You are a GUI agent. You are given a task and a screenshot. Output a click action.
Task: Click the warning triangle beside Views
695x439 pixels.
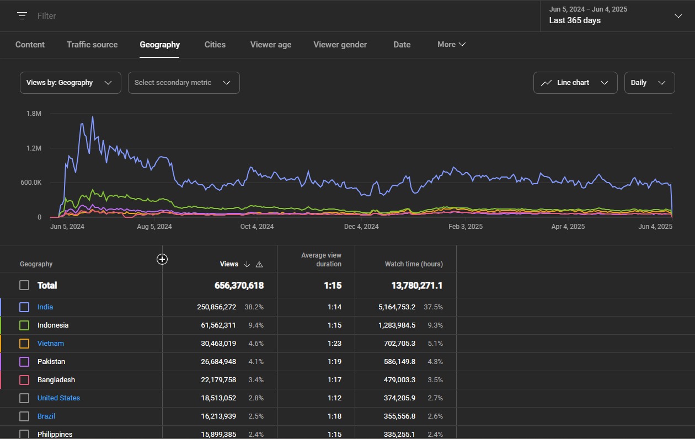259,264
